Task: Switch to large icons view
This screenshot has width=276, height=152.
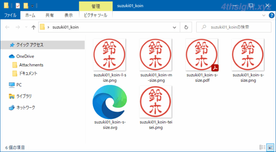Action: pyautogui.click(x=271, y=147)
